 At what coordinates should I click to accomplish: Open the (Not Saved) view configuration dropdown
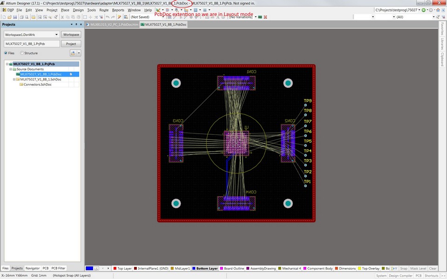point(163,17)
